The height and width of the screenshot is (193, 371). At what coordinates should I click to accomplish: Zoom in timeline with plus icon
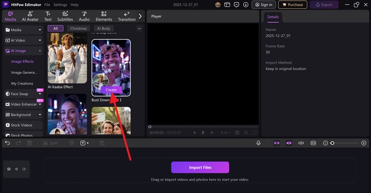click(364, 143)
